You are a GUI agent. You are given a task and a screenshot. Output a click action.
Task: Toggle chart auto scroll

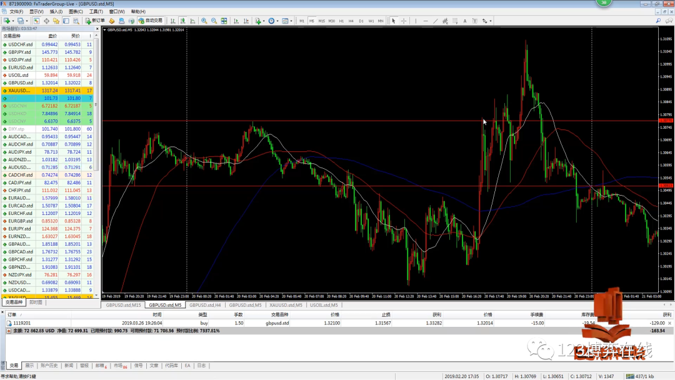pos(236,21)
